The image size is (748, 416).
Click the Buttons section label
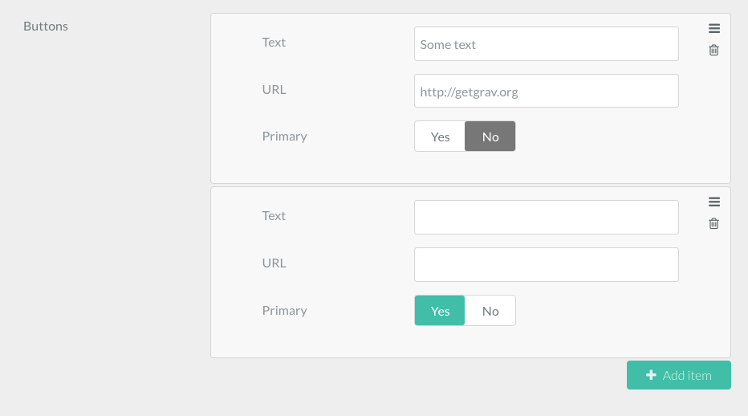click(x=46, y=27)
